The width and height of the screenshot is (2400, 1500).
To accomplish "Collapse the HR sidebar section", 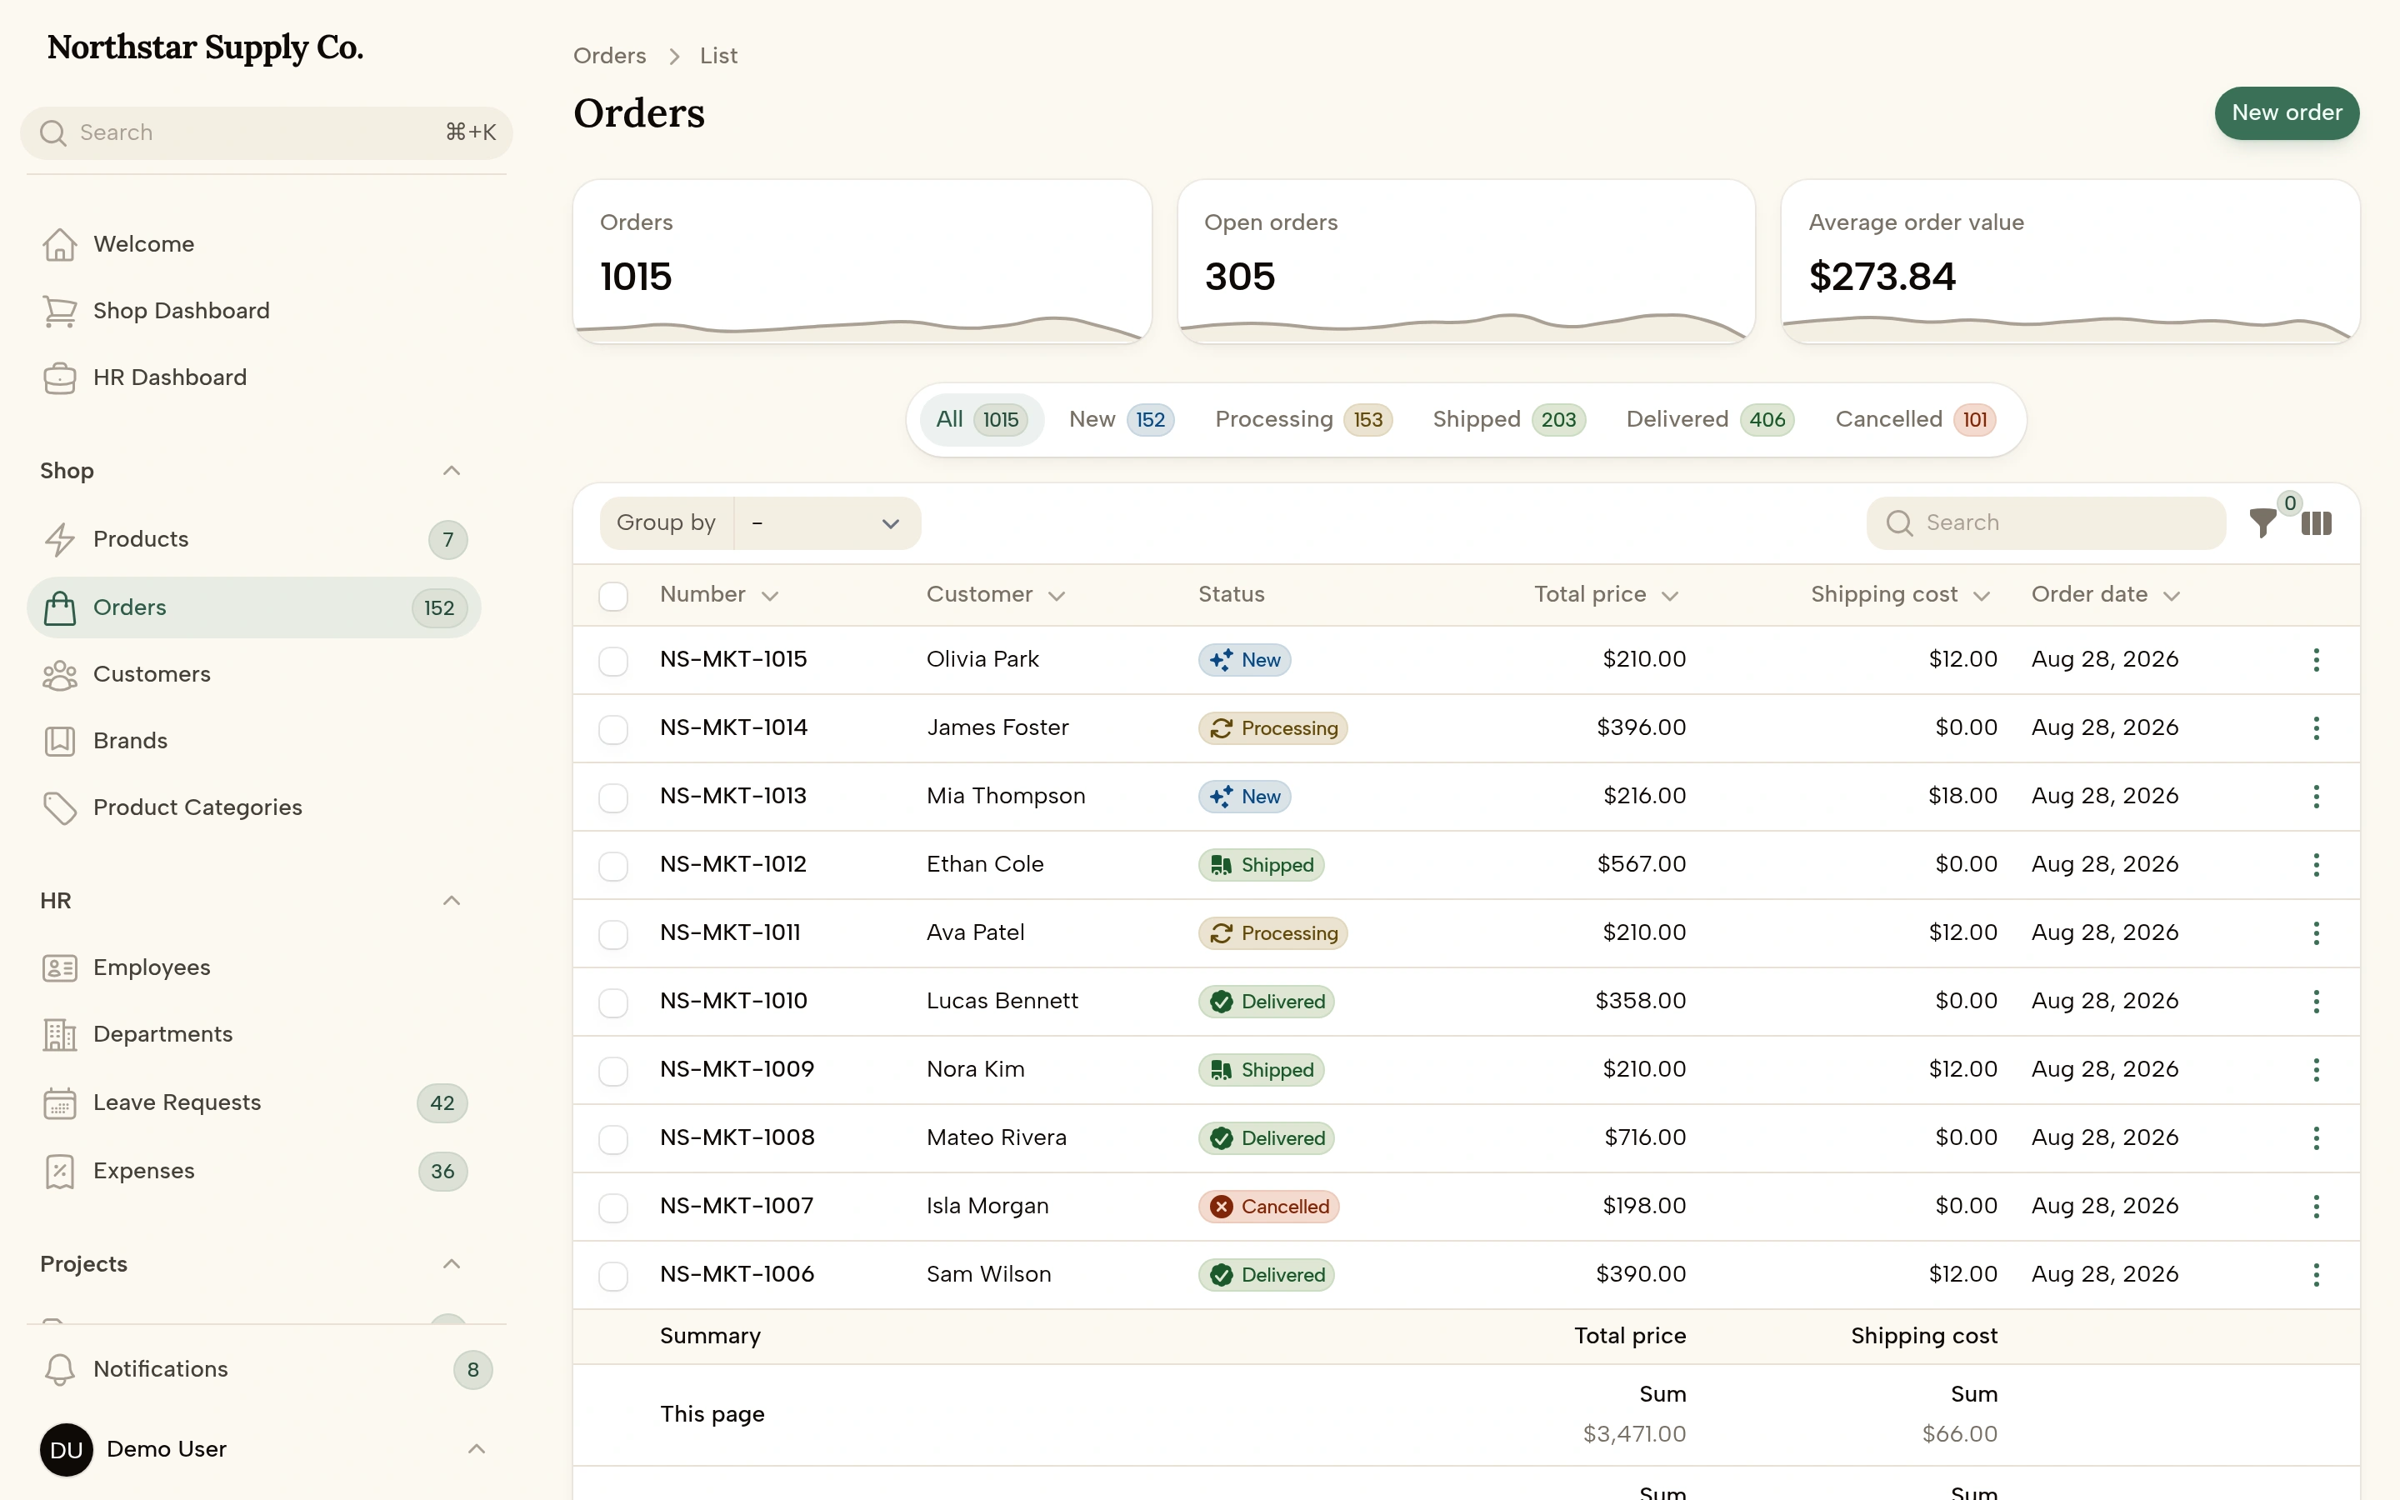I will pyautogui.click(x=451, y=901).
